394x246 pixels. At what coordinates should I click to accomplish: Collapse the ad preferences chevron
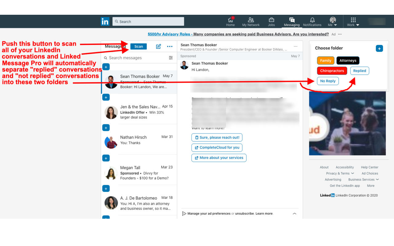coord(295,213)
